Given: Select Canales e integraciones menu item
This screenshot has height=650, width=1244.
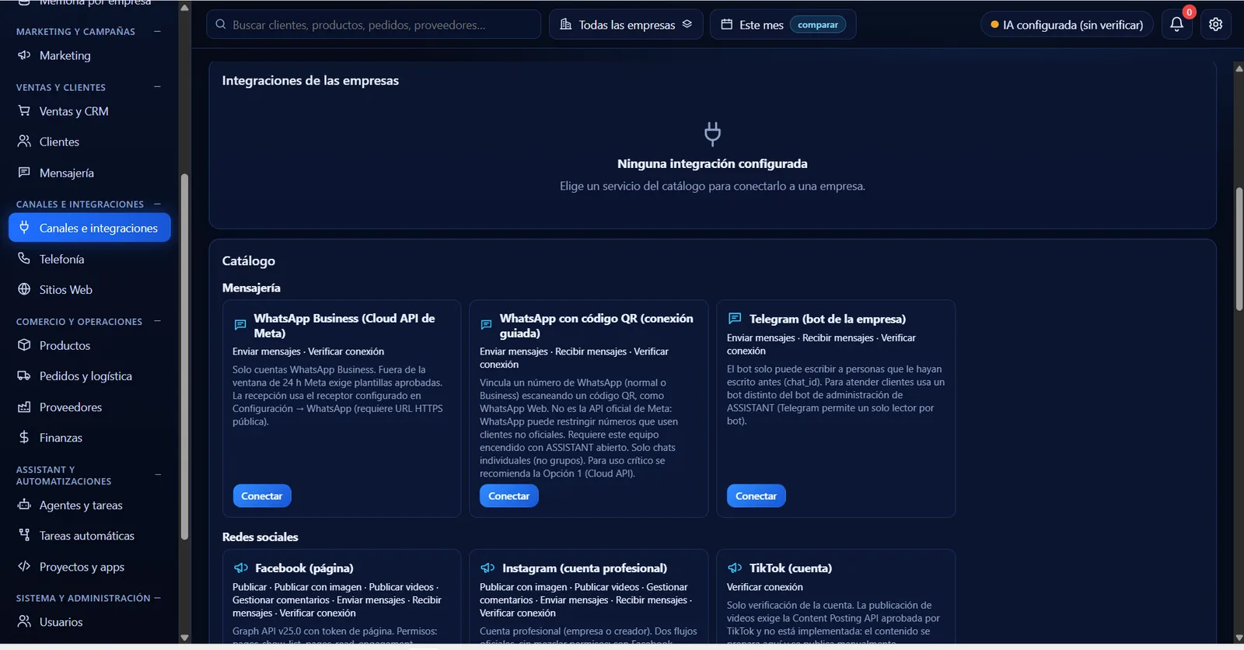Looking at the screenshot, I should 89,228.
